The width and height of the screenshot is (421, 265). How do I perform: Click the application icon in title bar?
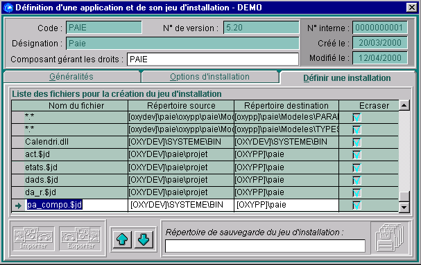click(8, 8)
